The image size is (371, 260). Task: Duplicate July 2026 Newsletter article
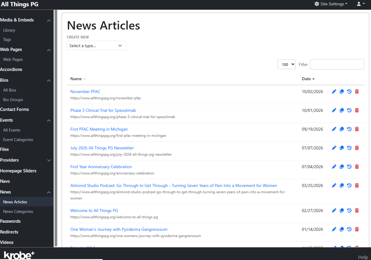pos(342,148)
